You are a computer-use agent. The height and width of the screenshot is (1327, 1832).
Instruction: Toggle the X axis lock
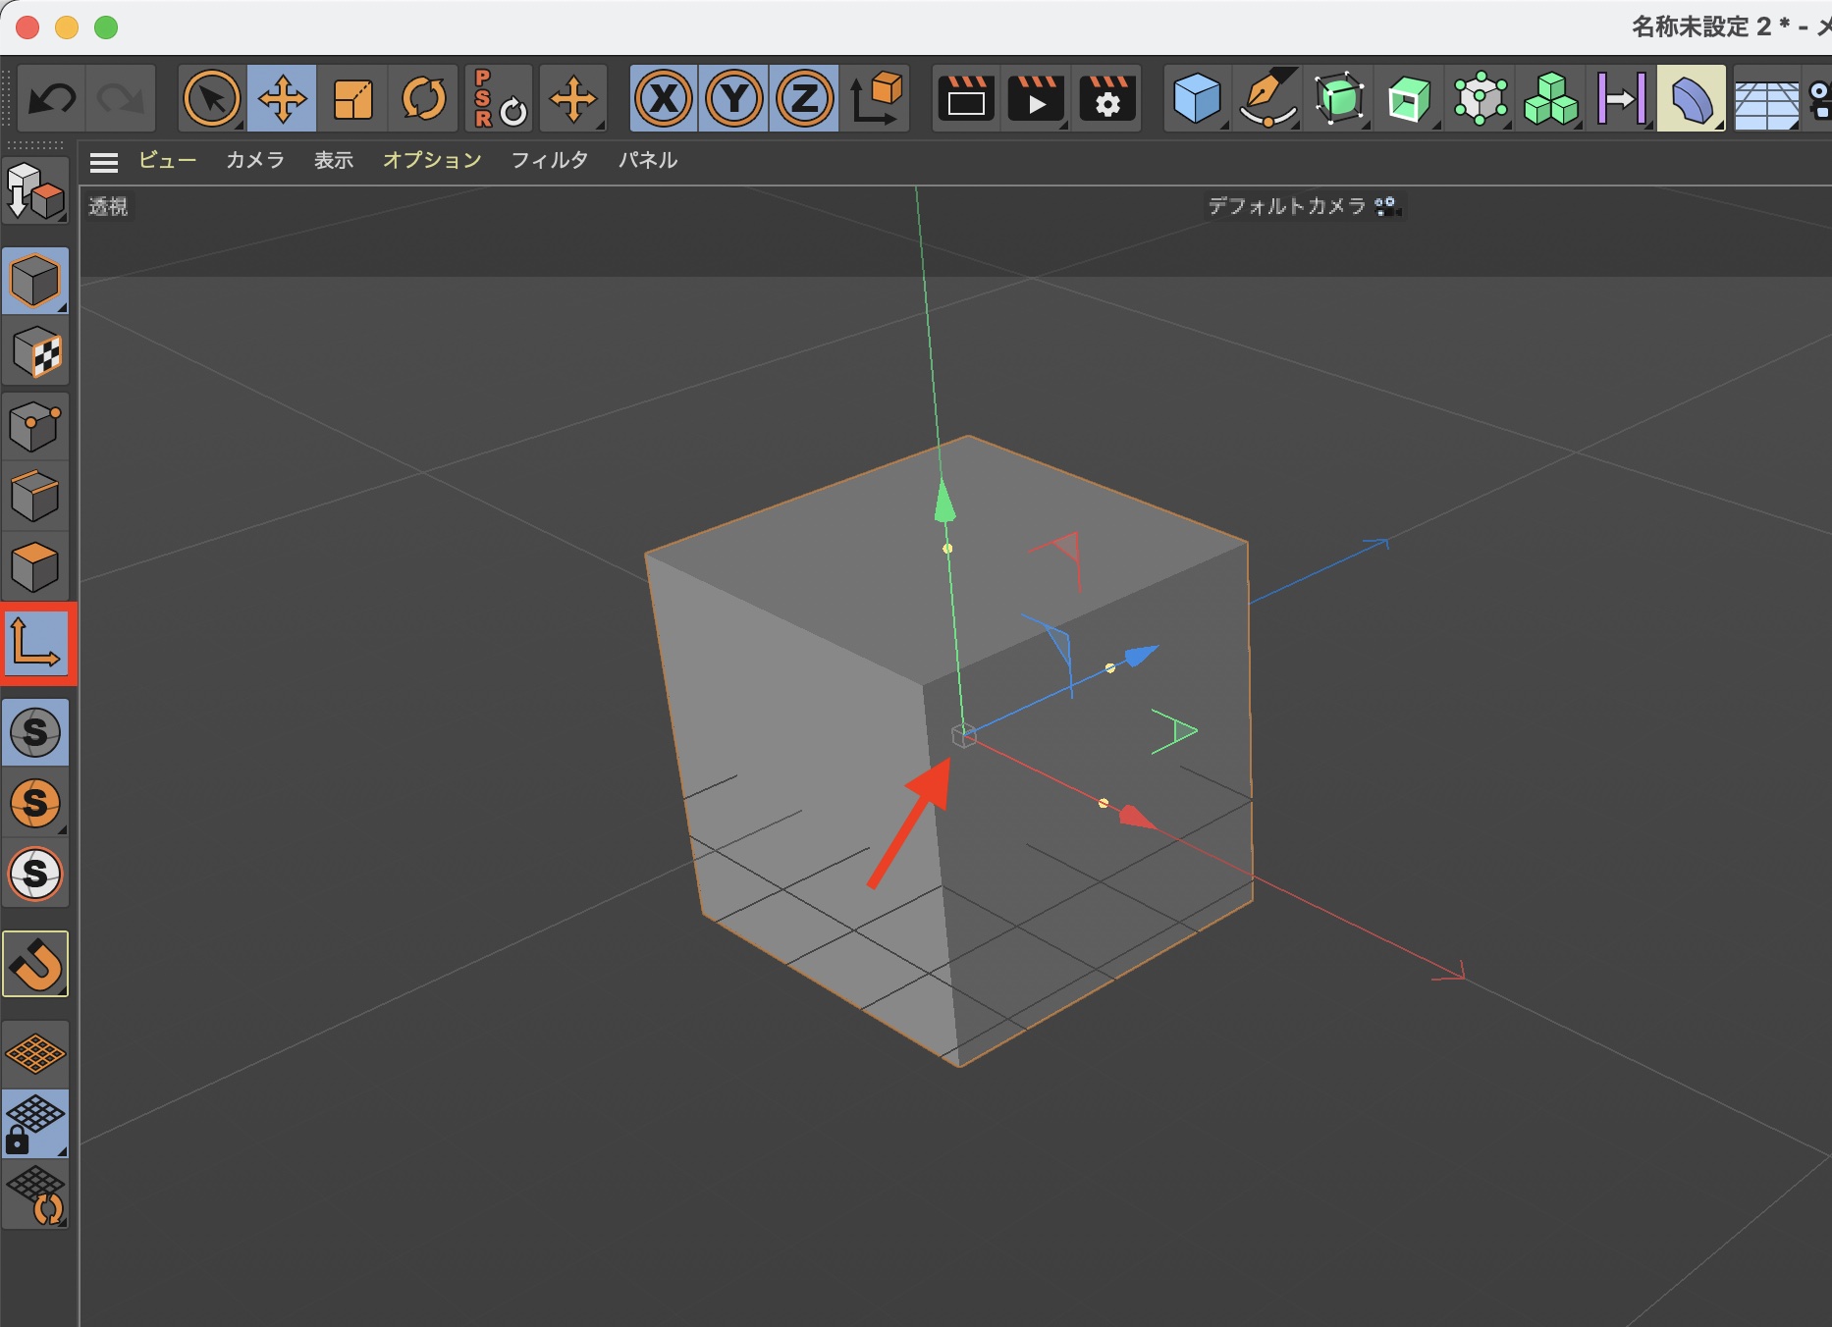(x=664, y=99)
